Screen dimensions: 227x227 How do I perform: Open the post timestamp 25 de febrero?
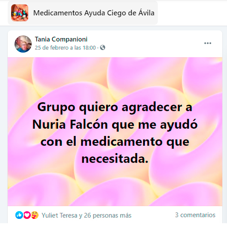point(65,48)
